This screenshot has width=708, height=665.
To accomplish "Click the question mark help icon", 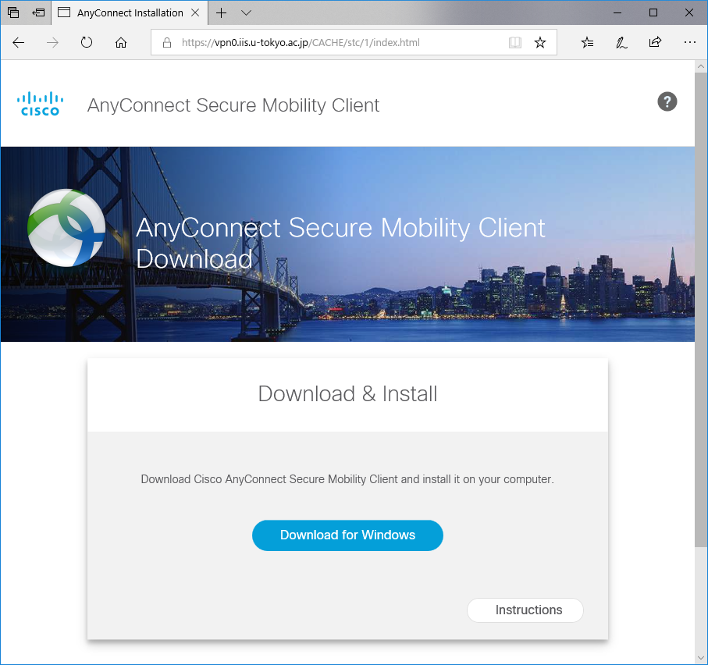I will click(x=667, y=101).
